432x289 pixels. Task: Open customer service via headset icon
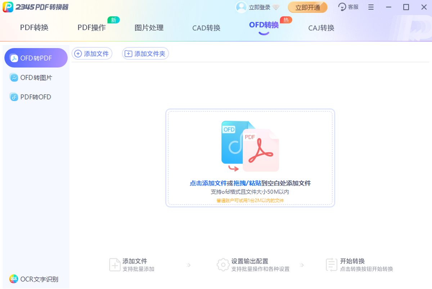[x=342, y=7]
